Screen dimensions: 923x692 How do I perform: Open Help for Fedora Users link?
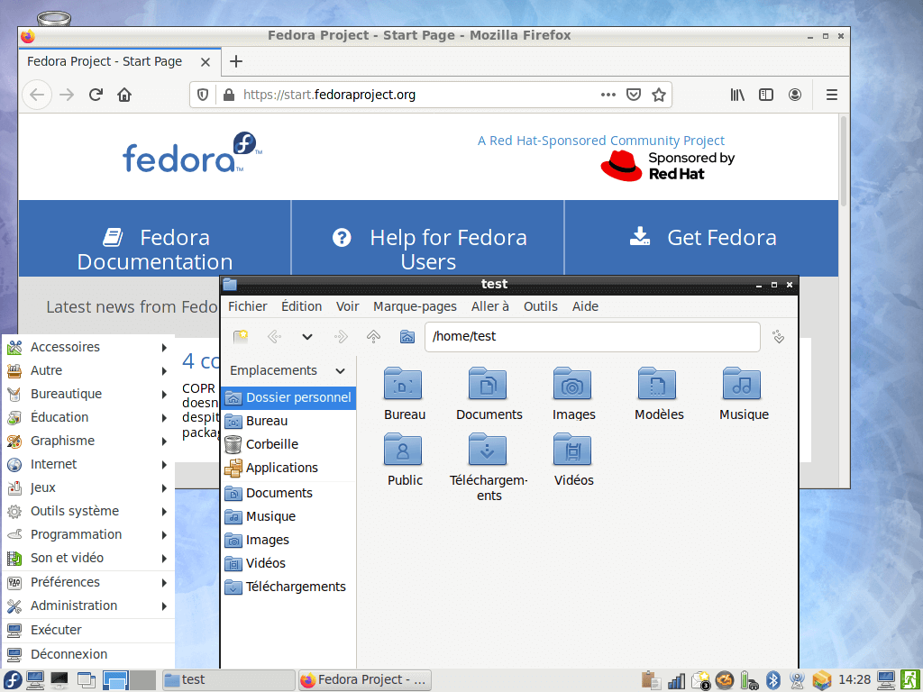click(x=428, y=250)
